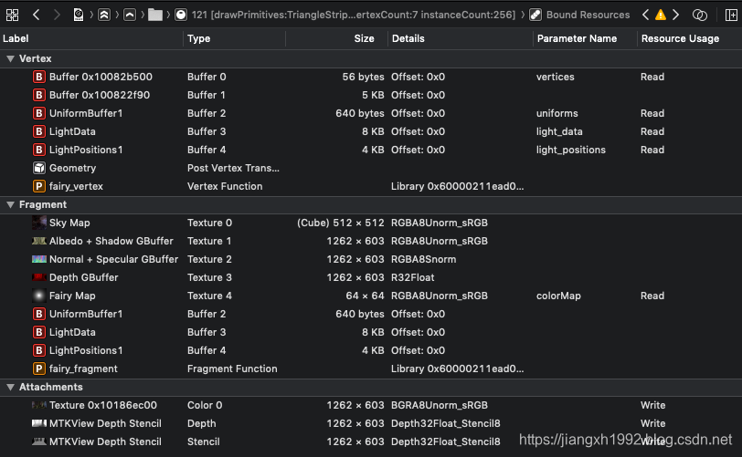Open Albedo + Shadow GBuffer thumbnail
This screenshot has height=457, width=742.
point(38,241)
